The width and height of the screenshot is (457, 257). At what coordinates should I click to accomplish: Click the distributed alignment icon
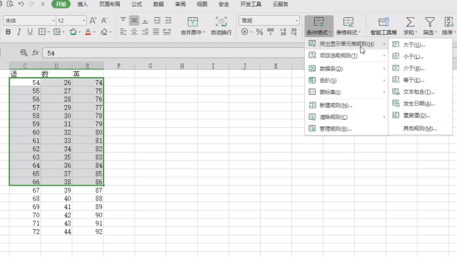167,31
